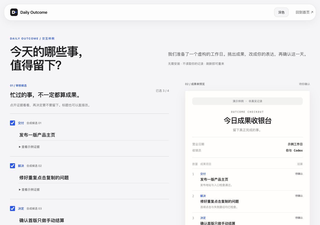
Task: Edit the title field 确认首版只做手动结算
Action: [93, 220]
